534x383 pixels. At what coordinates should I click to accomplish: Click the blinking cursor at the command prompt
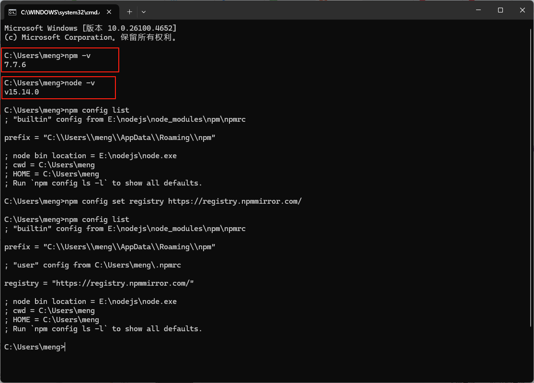65,347
